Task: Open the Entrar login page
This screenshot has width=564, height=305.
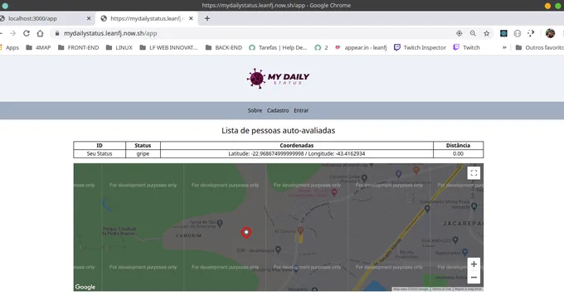Action: tap(301, 111)
